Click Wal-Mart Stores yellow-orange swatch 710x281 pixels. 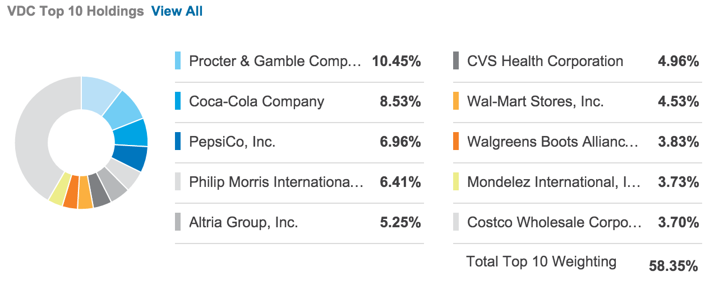(x=456, y=101)
